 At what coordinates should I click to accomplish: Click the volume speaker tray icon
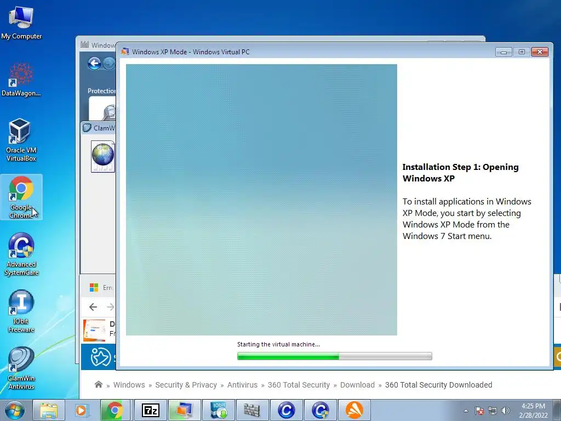click(x=506, y=411)
